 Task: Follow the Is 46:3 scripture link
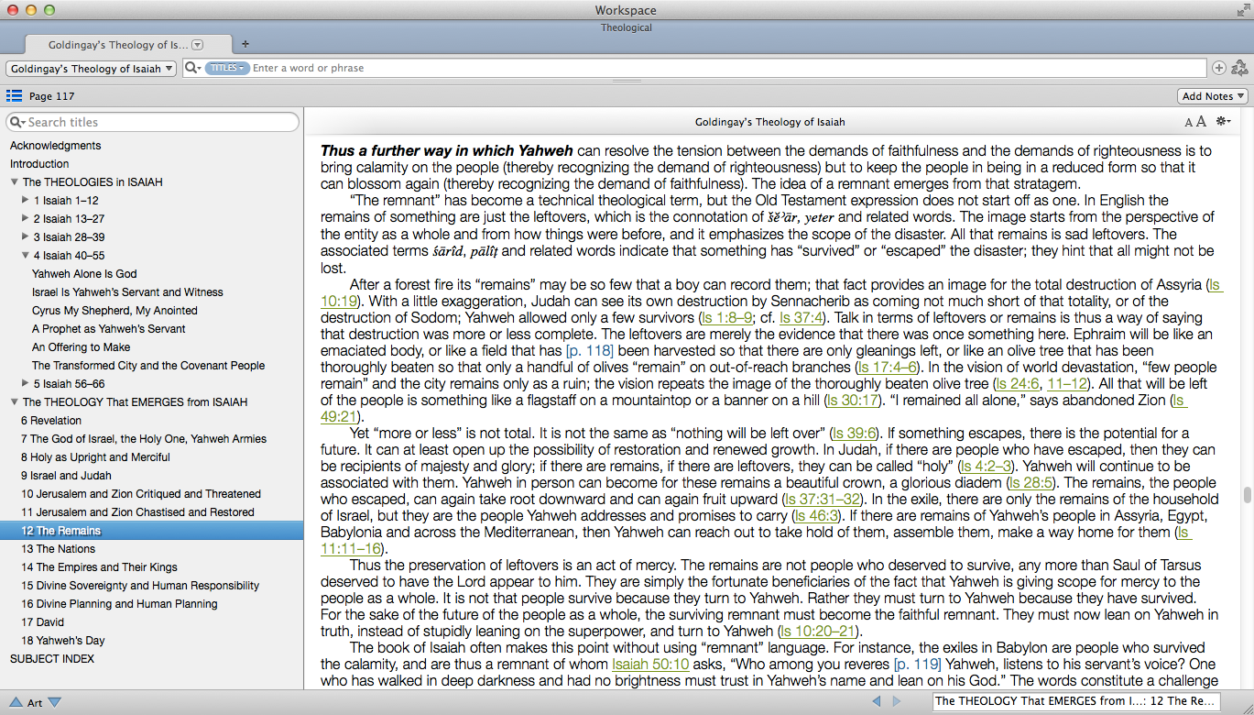[x=818, y=516]
